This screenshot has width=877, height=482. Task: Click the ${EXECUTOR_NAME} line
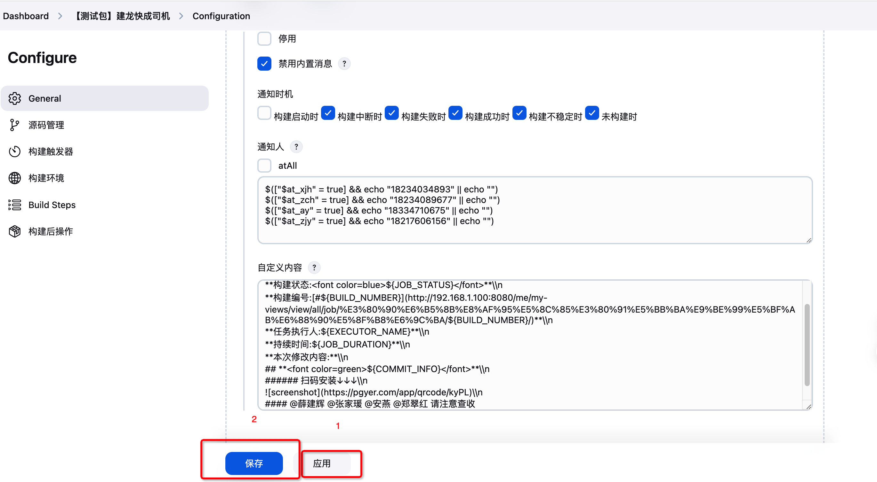(x=347, y=332)
